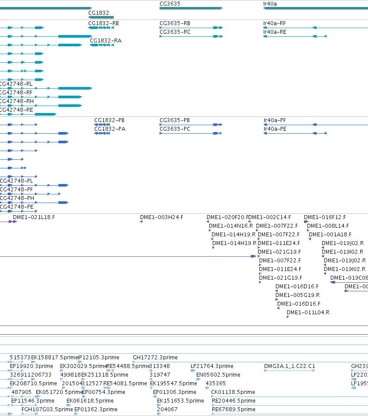368x416 pixels.
Task: Click protein CG1832-PA
Action: (110, 129)
